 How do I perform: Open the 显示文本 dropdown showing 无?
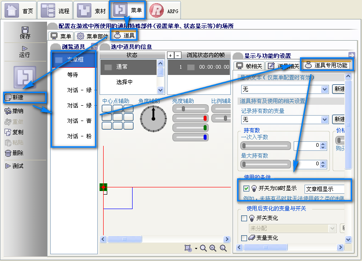285,89
